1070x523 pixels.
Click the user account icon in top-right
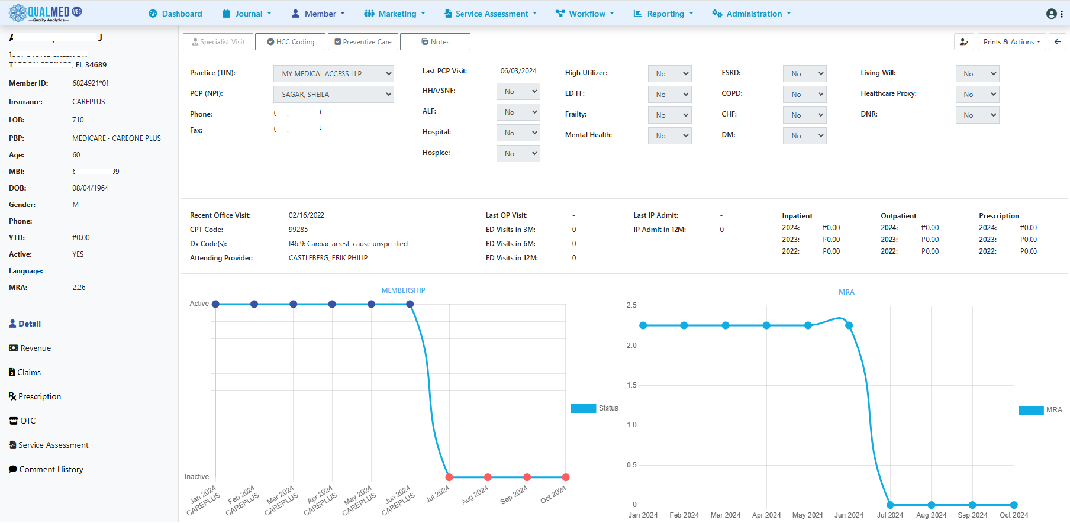[1052, 14]
